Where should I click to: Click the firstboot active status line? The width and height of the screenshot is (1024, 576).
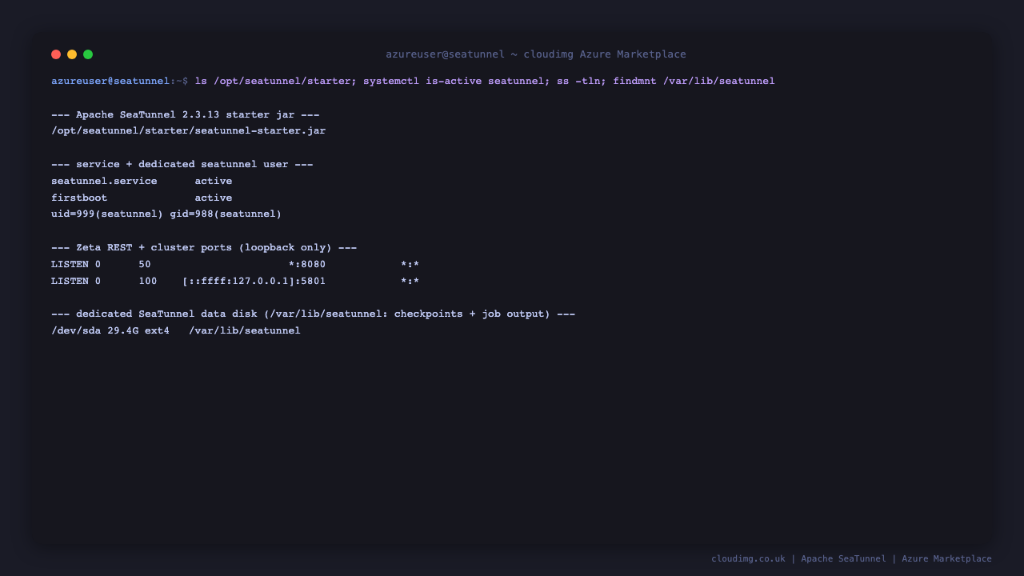point(142,198)
